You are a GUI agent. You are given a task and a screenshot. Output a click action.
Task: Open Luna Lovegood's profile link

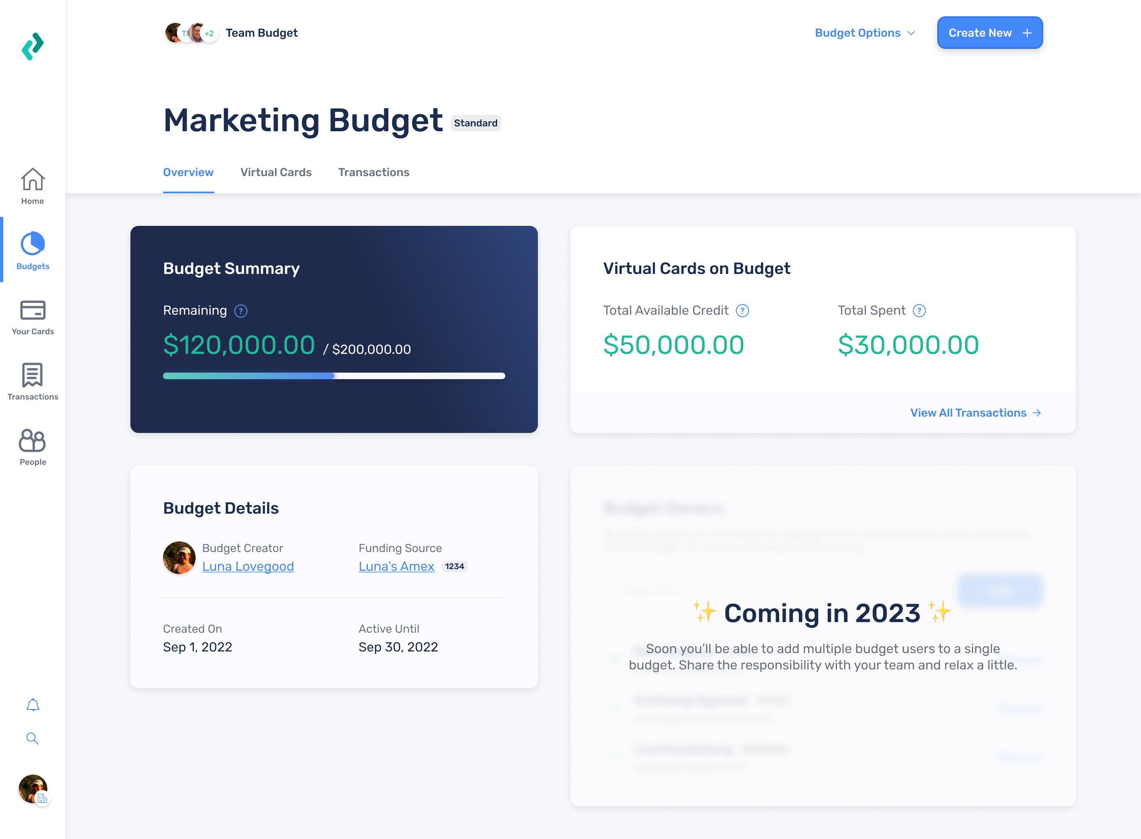coord(248,566)
